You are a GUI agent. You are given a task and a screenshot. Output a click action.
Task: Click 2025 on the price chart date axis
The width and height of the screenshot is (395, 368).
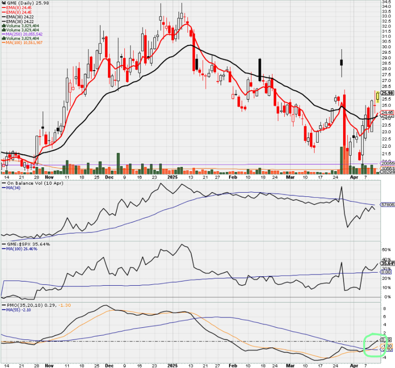172,177
